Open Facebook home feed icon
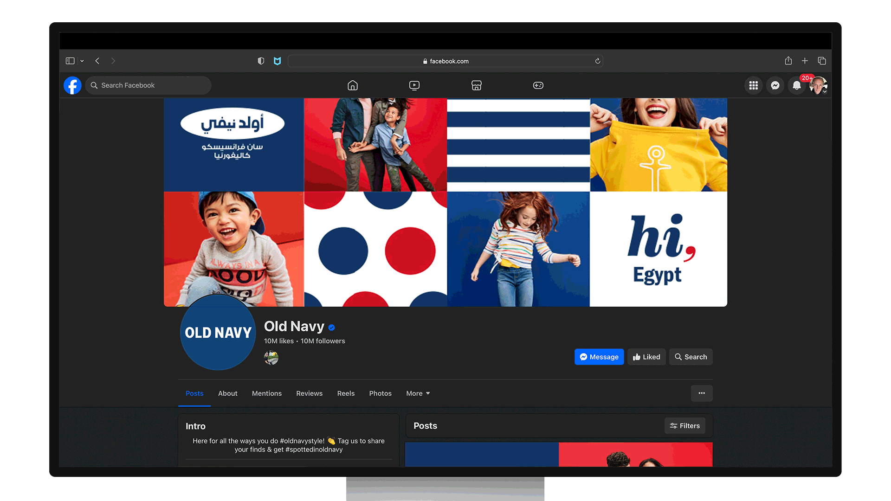 click(x=353, y=85)
